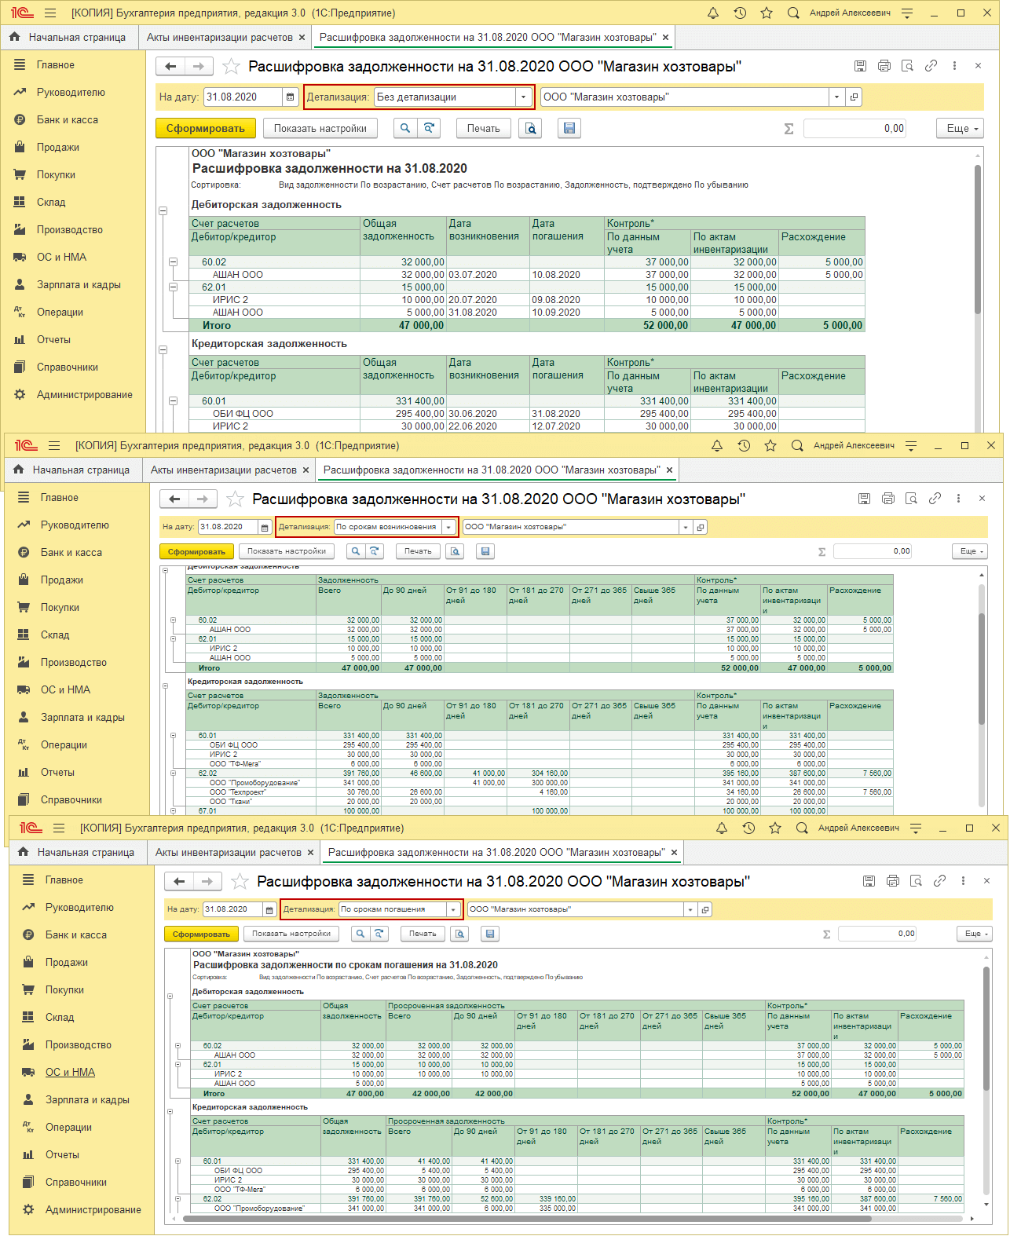Open calendar picker beside date in top window
The width and height of the screenshot is (1010, 1236).
[x=291, y=97]
